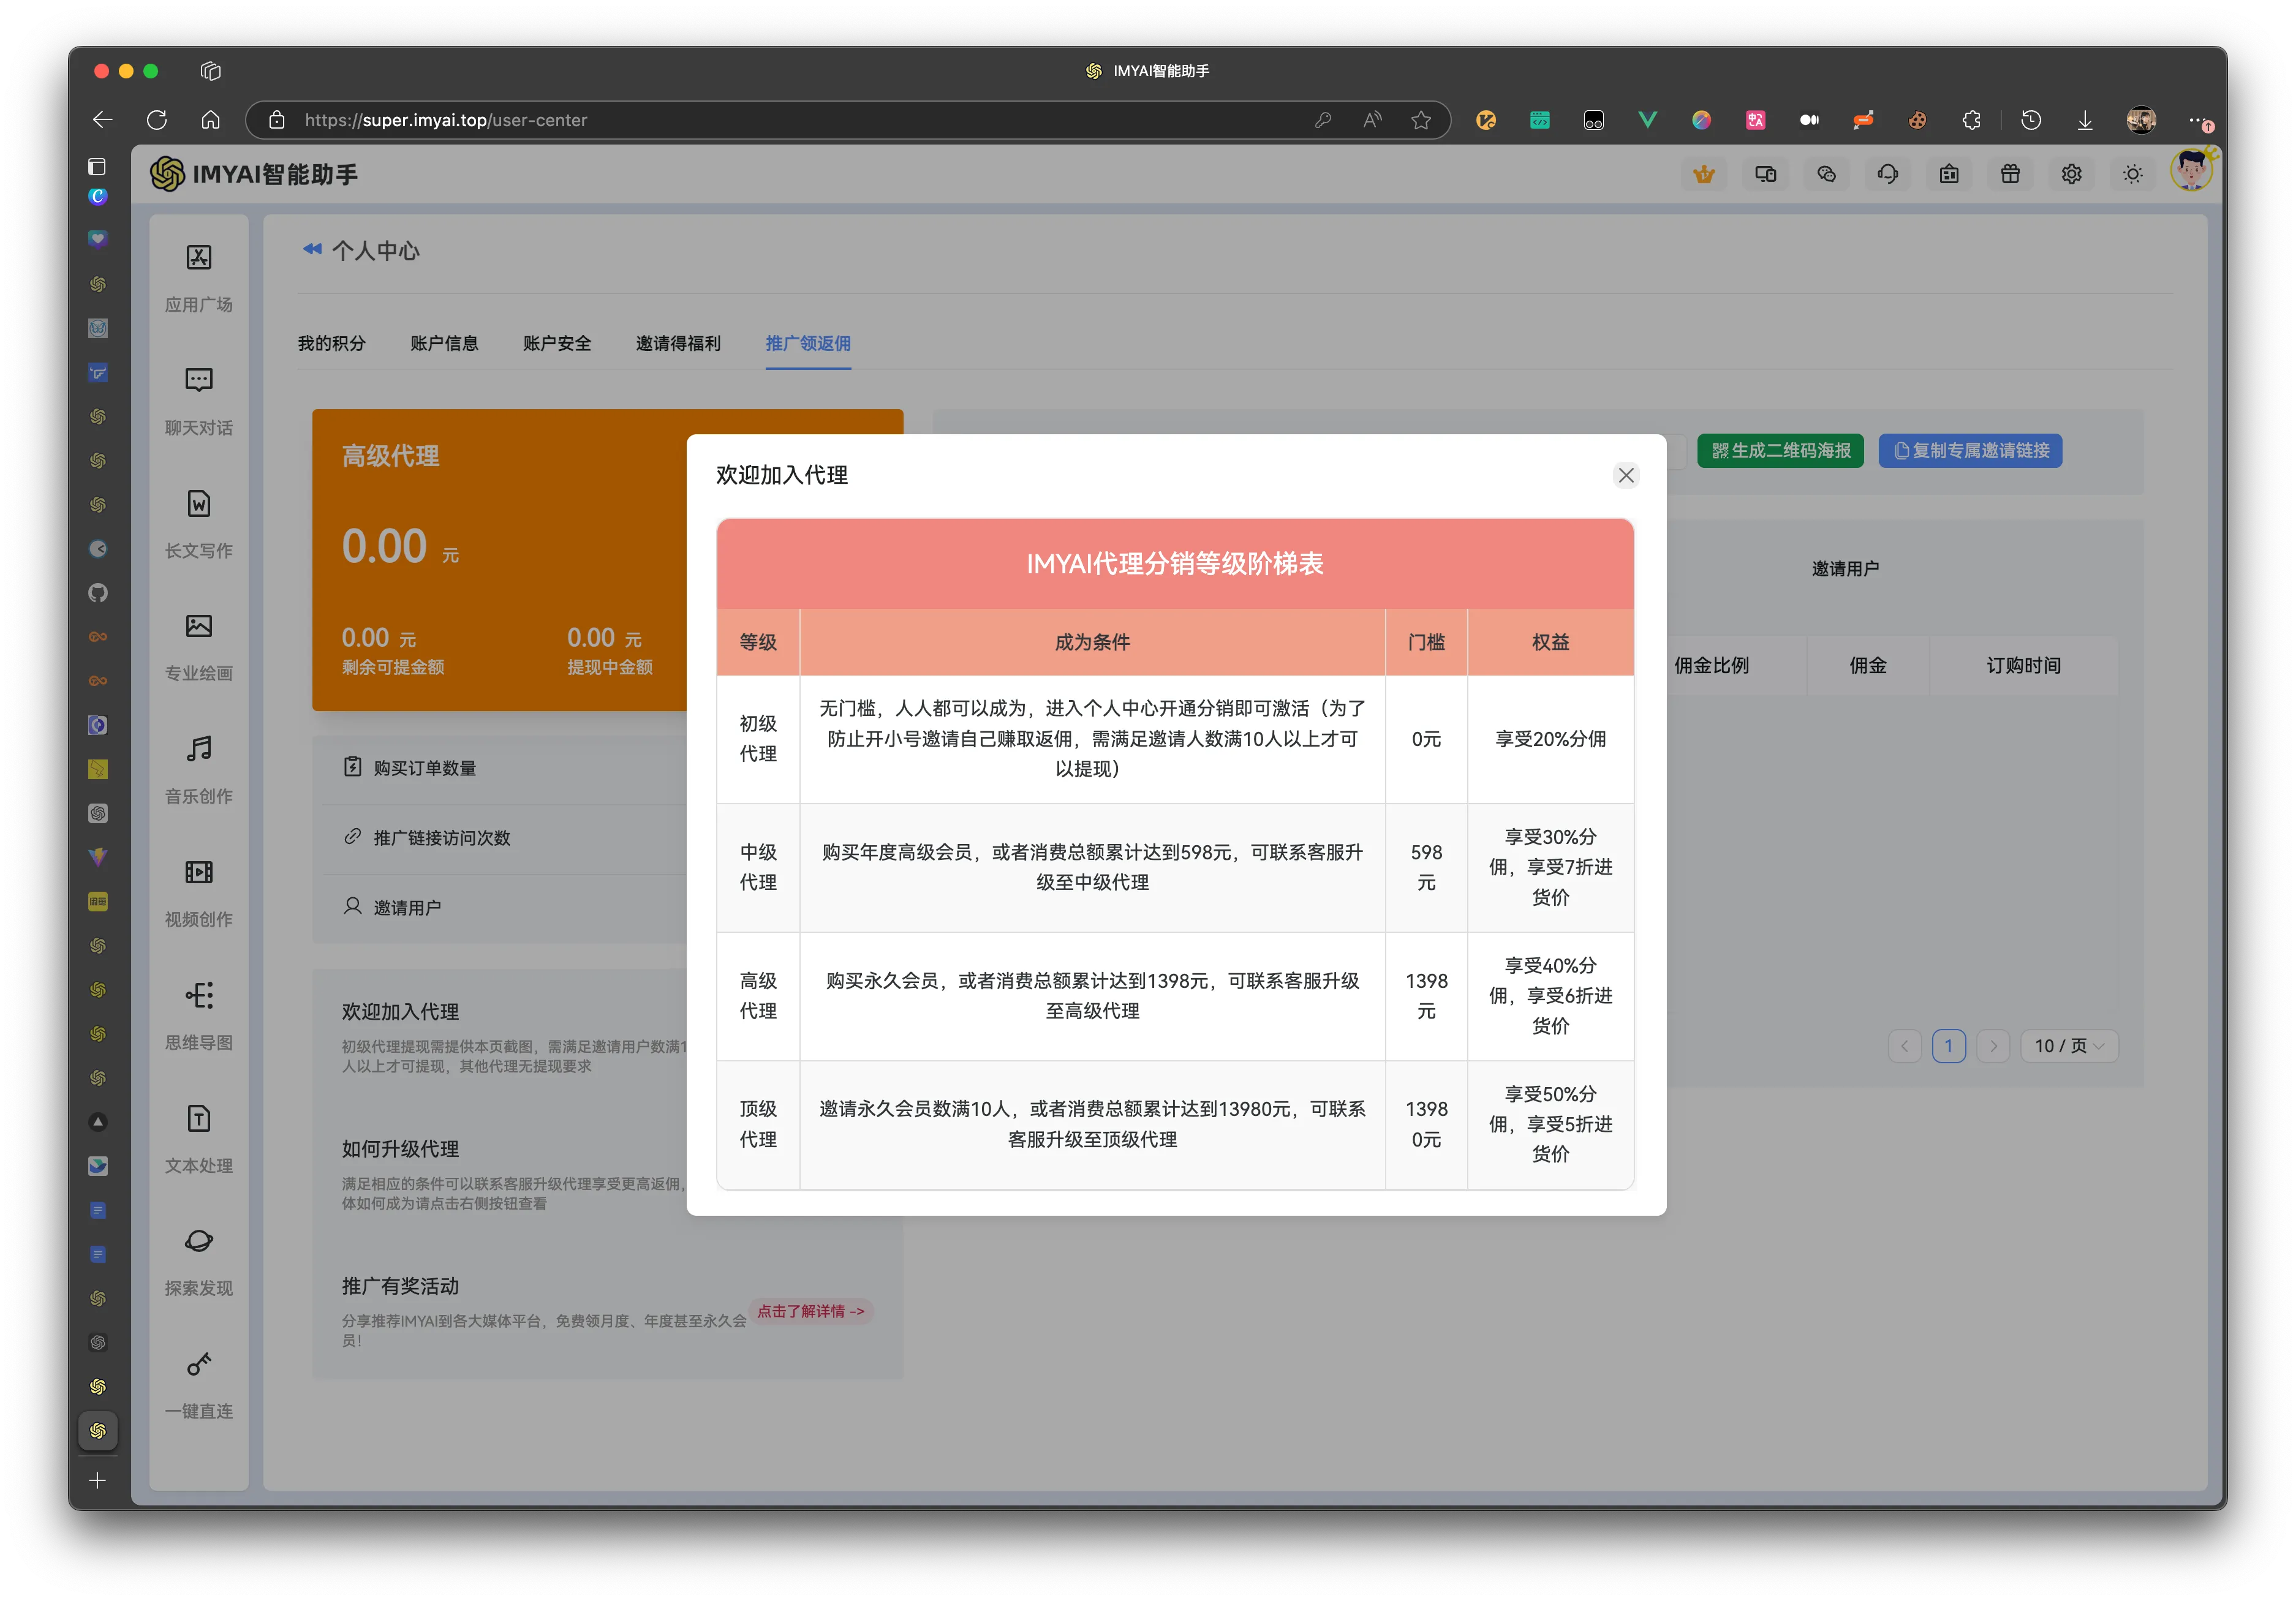The image size is (2296, 1601).
Task: Select page 1 in pagination
Action: [x=1948, y=1046]
